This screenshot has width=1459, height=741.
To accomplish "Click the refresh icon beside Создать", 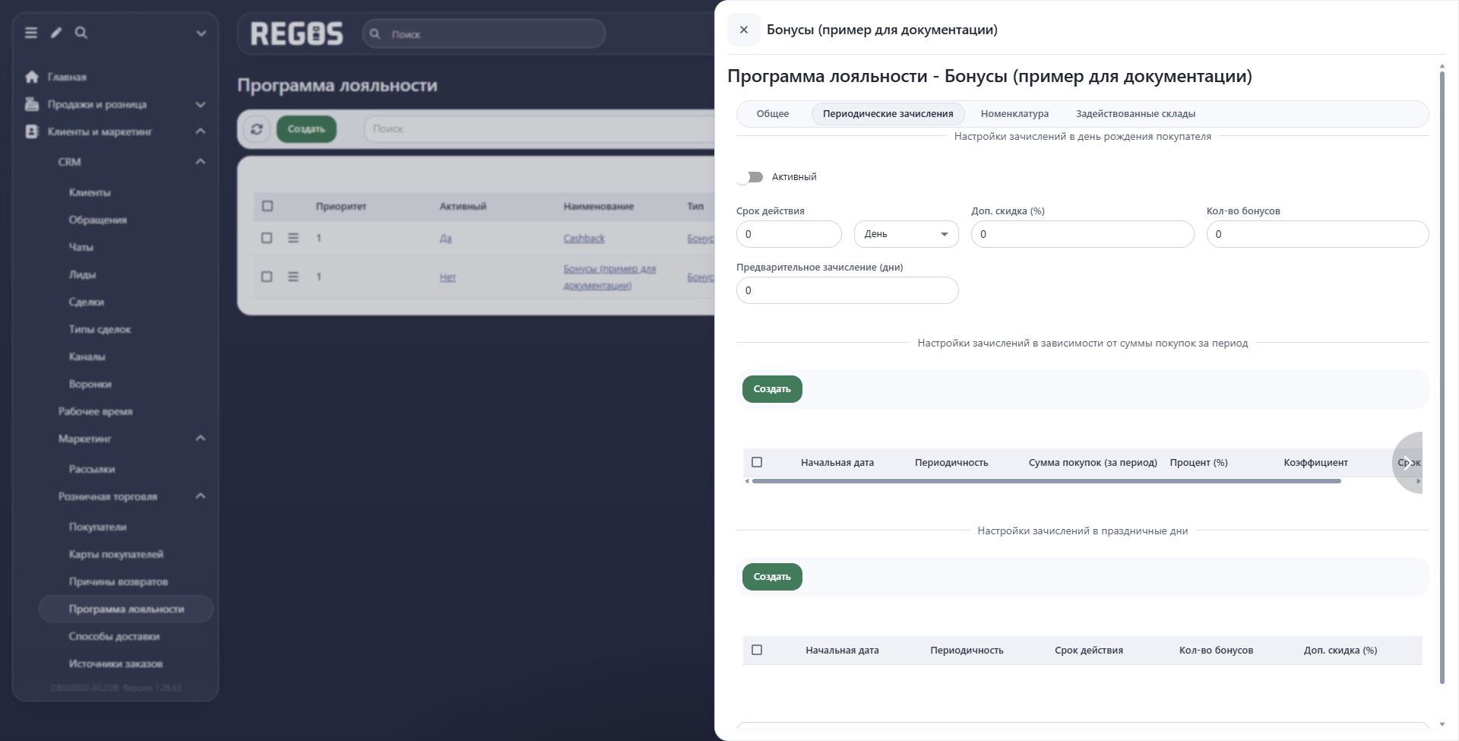I will tap(257, 129).
